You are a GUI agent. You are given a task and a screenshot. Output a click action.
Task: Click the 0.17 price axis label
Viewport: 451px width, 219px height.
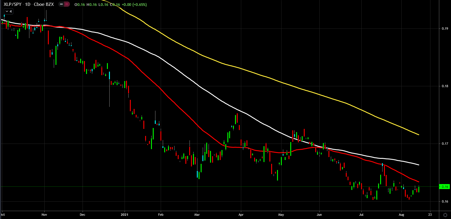click(x=445, y=144)
